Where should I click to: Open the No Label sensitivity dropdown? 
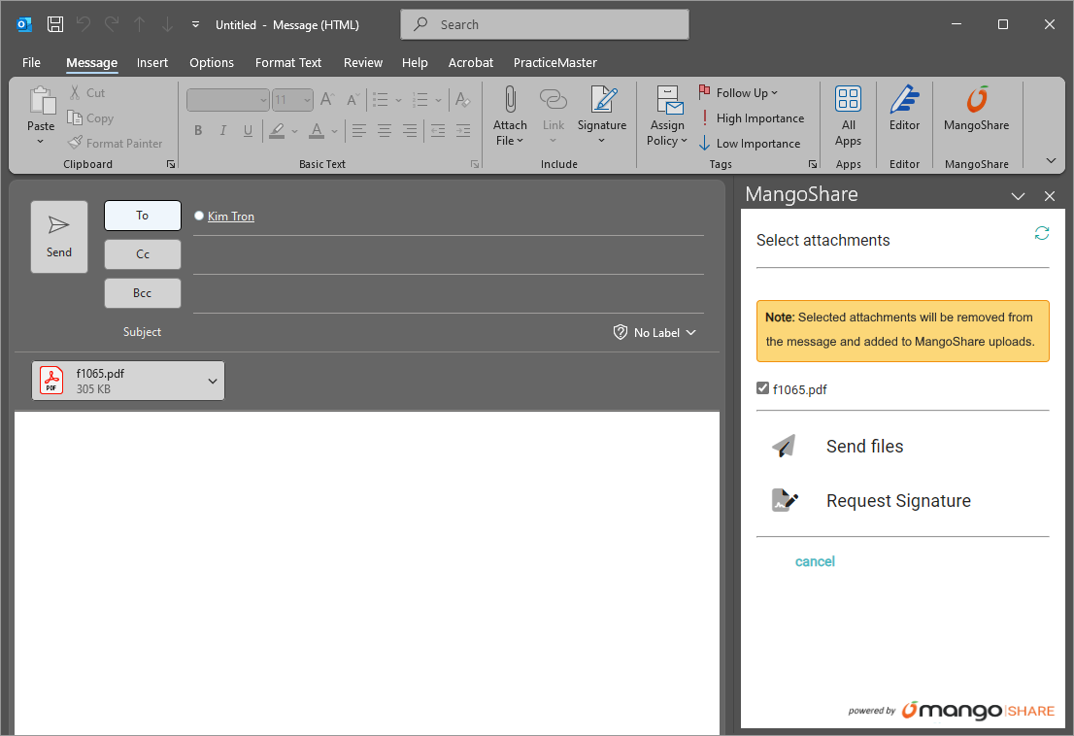pyautogui.click(x=655, y=332)
